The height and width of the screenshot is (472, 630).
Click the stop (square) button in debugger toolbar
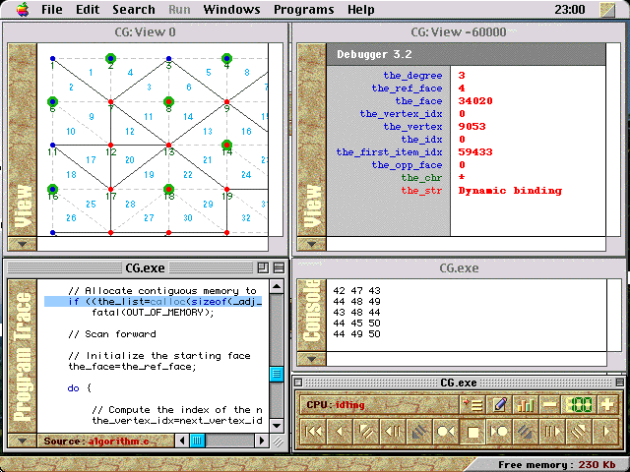click(x=472, y=430)
